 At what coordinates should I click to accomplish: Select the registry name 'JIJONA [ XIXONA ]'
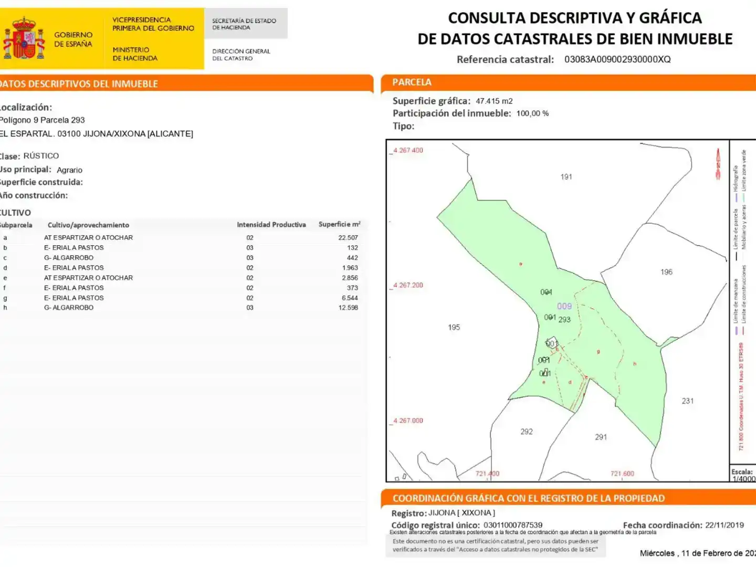point(461,513)
